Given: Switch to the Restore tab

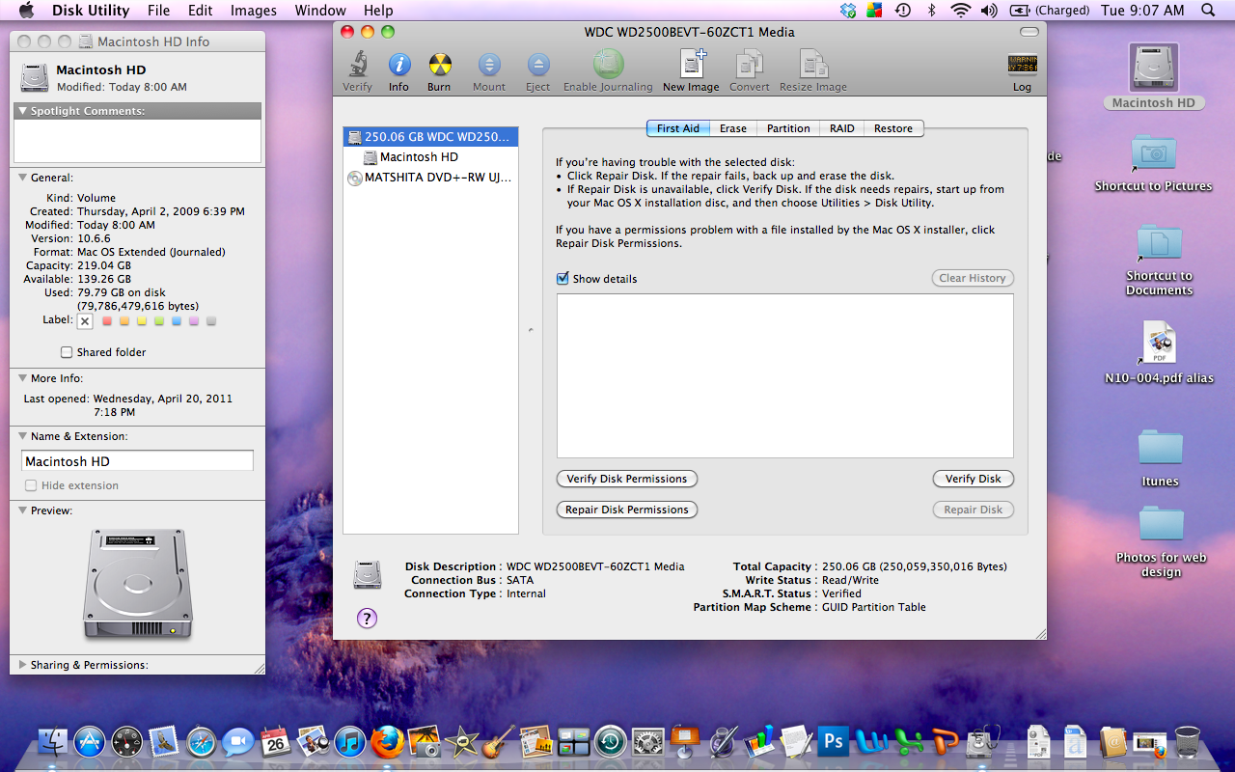Looking at the screenshot, I should [893, 128].
